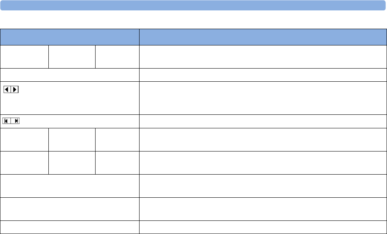387x234 pixels.
Task: Select the skip-to-last arrow with bar icon
Action: pyautogui.click(x=15, y=121)
